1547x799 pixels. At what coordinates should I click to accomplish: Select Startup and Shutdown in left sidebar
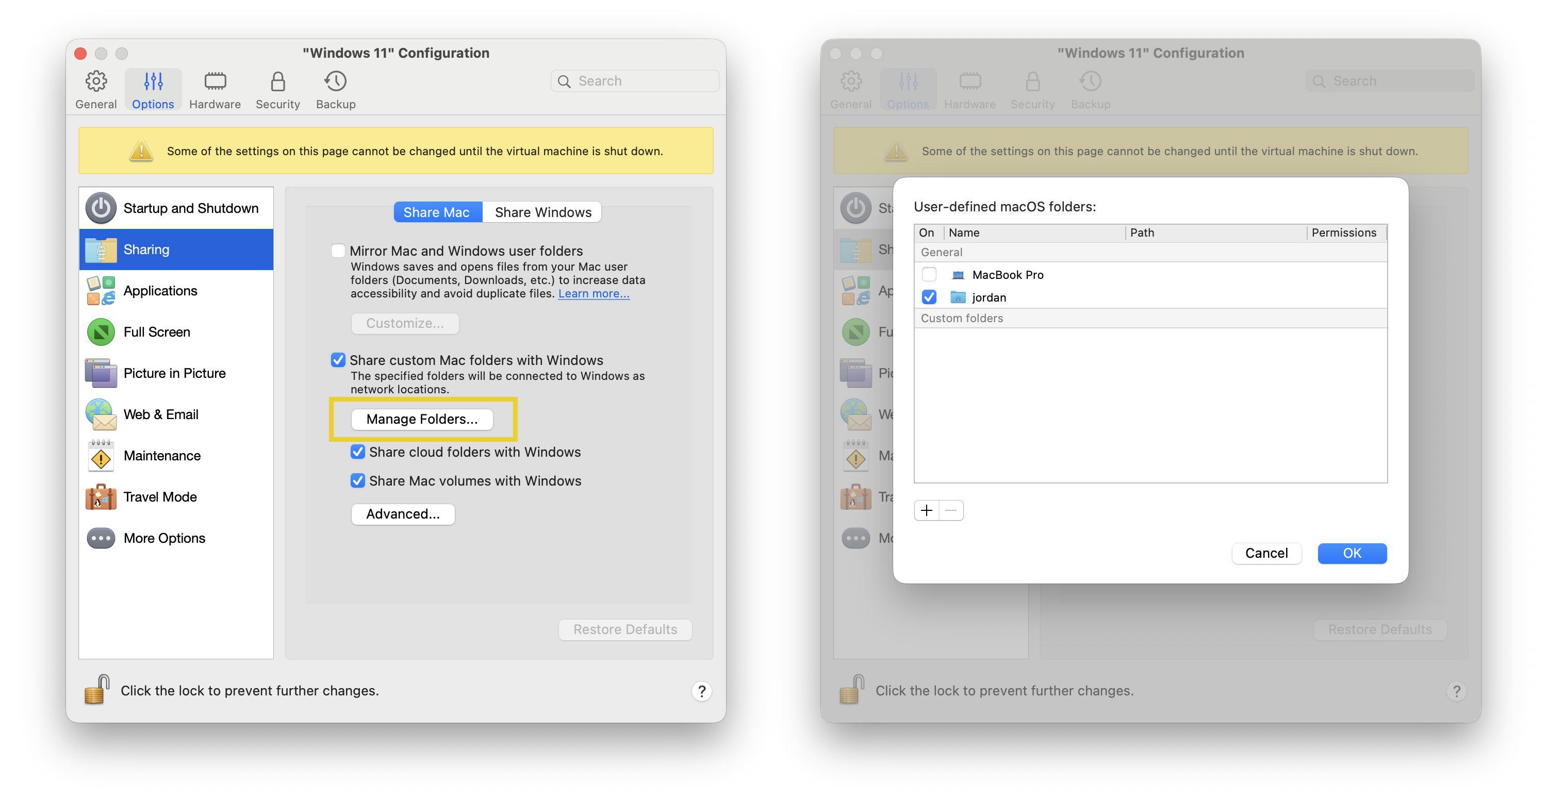pos(176,208)
